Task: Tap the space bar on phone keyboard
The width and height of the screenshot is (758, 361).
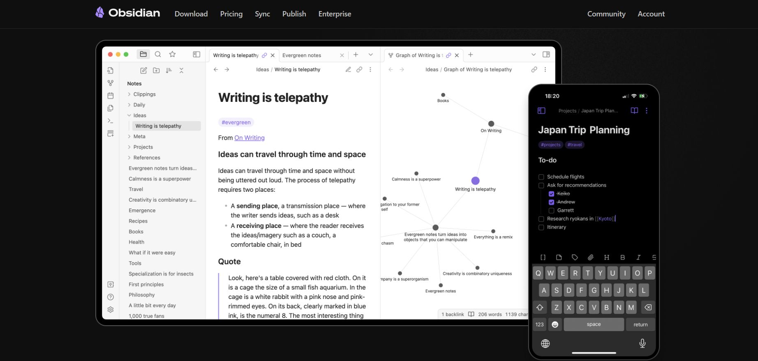Action: point(594,324)
